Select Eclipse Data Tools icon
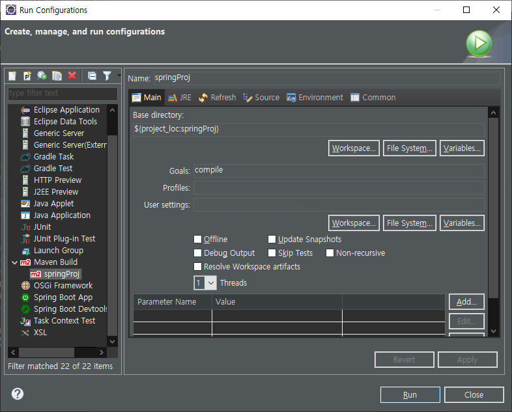The width and height of the screenshot is (512, 412). (25, 122)
